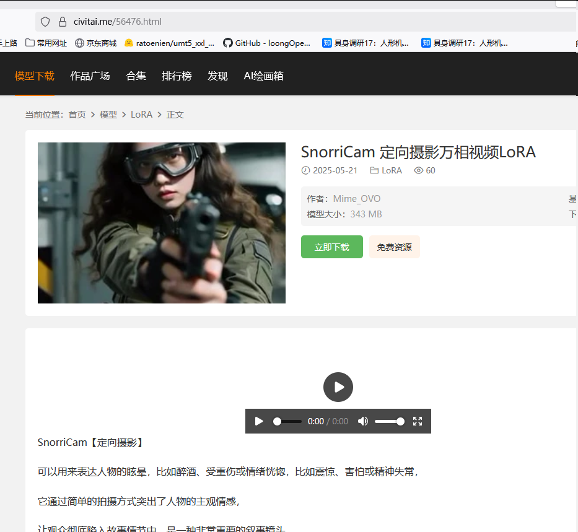Click the green 立即下载 button
The height and width of the screenshot is (532, 578).
pyautogui.click(x=331, y=247)
